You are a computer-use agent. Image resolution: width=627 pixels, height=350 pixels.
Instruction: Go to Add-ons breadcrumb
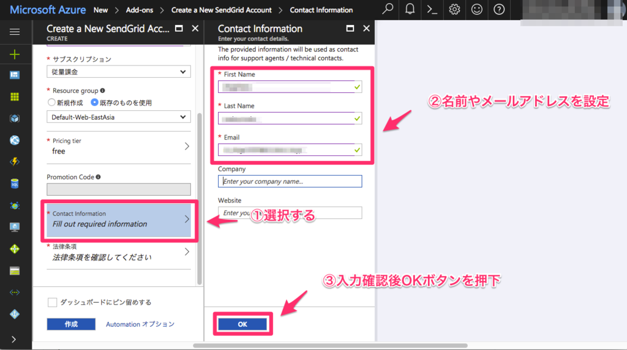pos(140,10)
